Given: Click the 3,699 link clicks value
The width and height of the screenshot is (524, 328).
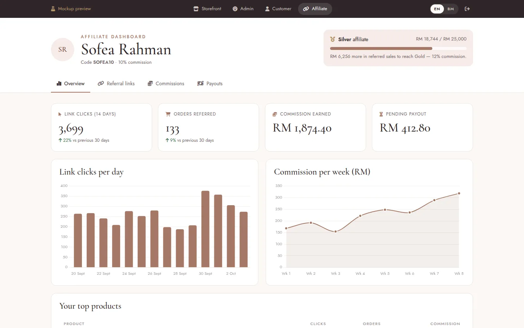Looking at the screenshot, I should pos(71,129).
